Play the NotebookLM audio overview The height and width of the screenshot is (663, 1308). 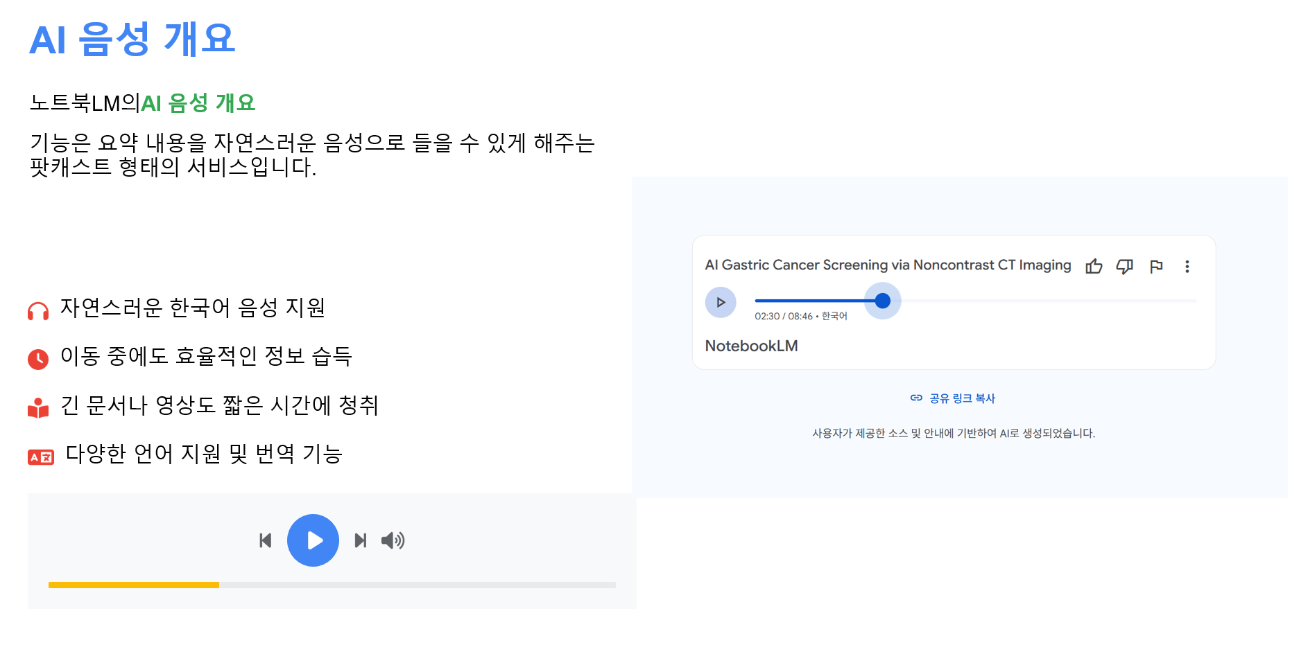721,302
